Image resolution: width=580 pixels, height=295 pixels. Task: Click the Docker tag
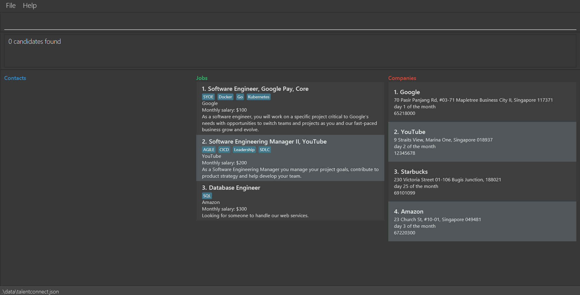tap(225, 97)
